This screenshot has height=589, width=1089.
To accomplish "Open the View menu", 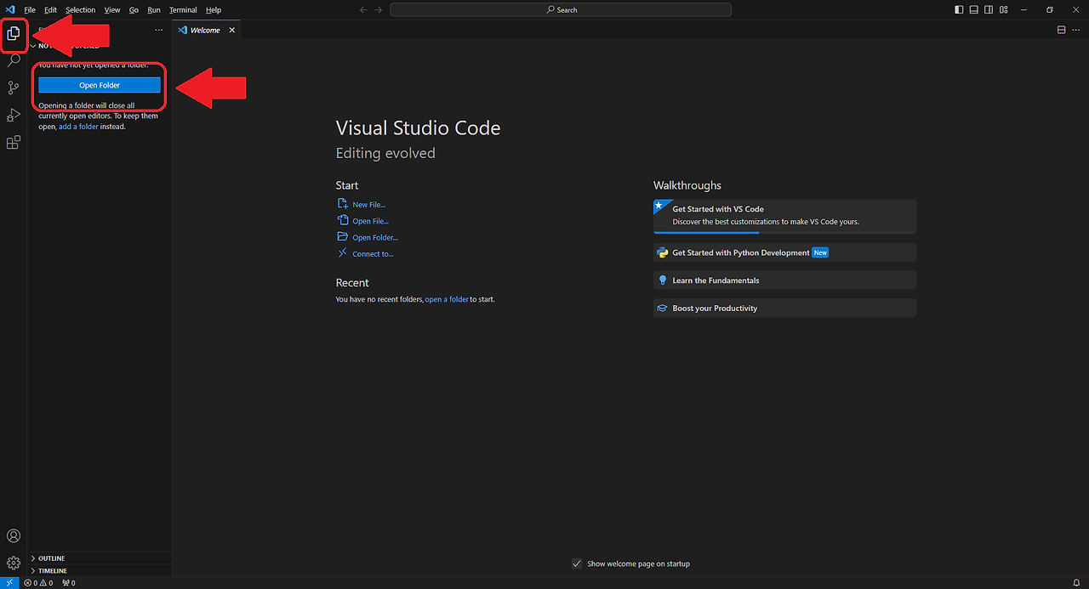I will [x=112, y=9].
